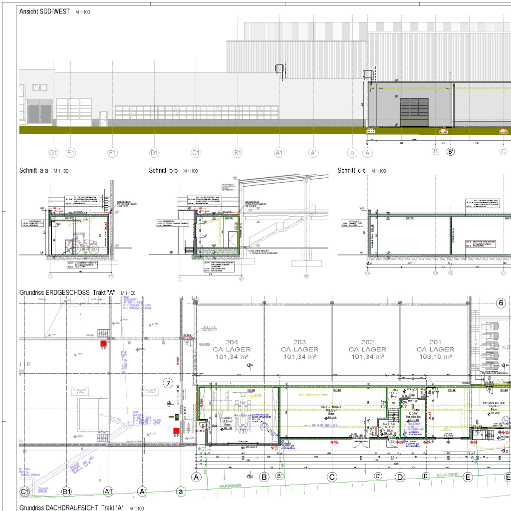Click the 'E-TECHNIK' room label
The width and height of the screenshot is (511, 511).
[x=413, y=410]
